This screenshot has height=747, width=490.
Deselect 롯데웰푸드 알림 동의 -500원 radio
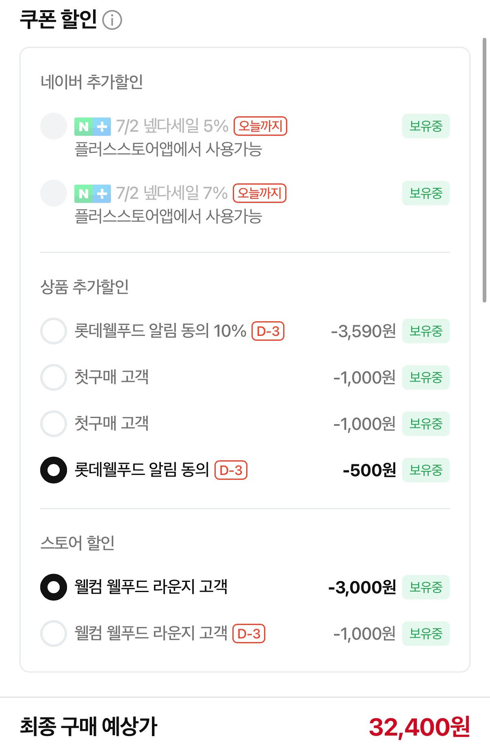pyautogui.click(x=53, y=470)
